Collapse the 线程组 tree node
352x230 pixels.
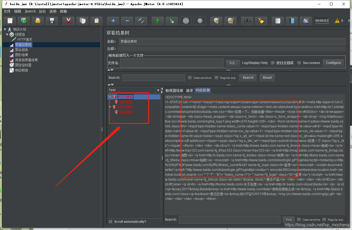7,34
